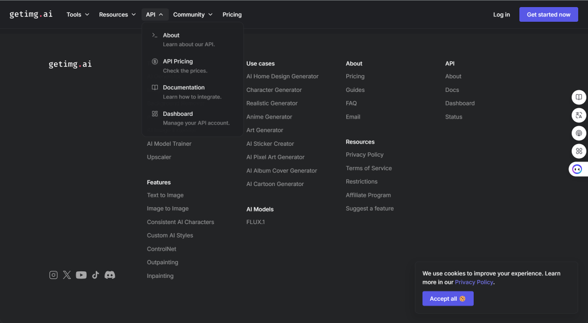
Task: Open Affiliate Program footer link
Action: (x=368, y=195)
